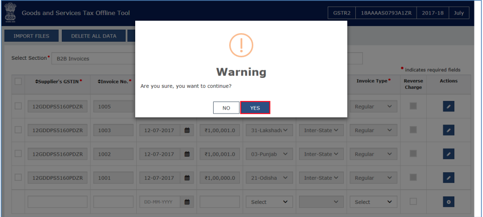The width and height of the screenshot is (483, 217).
Task: Toggle Reverse Charge for invoice 1001
Action: pyautogui.click(x=413, y=177)
